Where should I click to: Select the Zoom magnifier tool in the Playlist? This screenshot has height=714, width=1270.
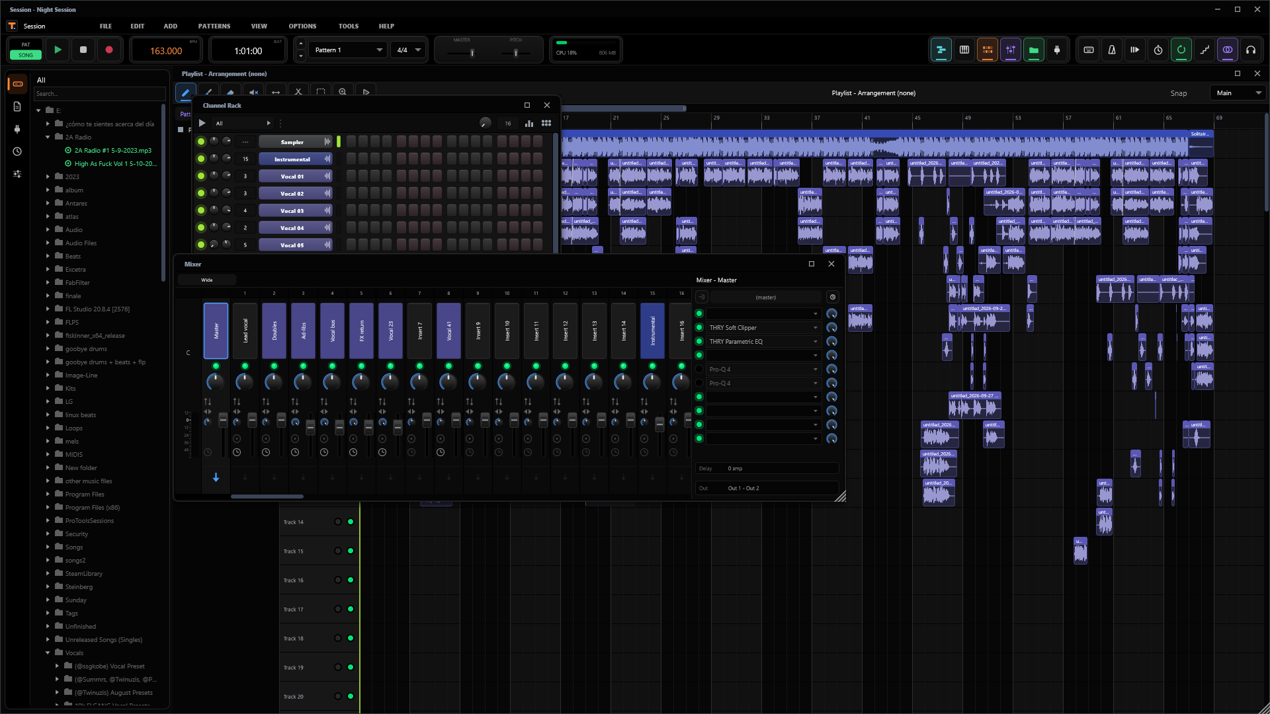[x=343, y=92]
